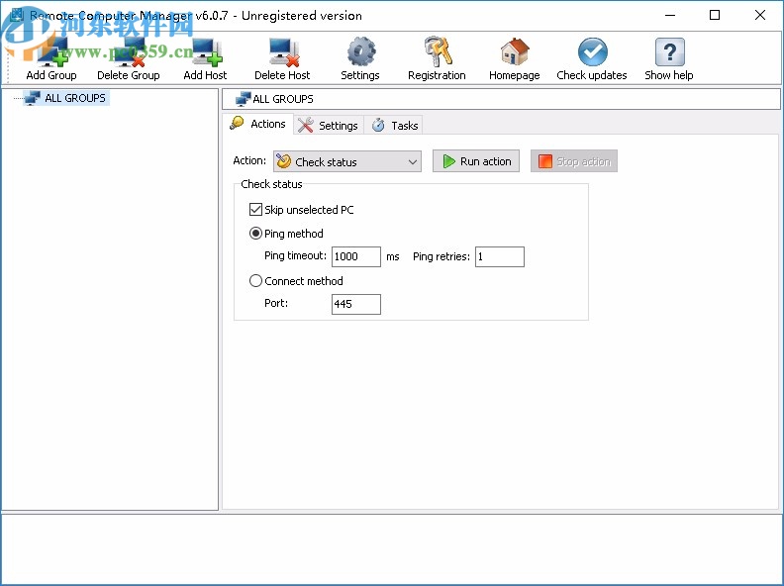Select the Ping method radio button
The image size is (784, 586).
coord(255,234)
